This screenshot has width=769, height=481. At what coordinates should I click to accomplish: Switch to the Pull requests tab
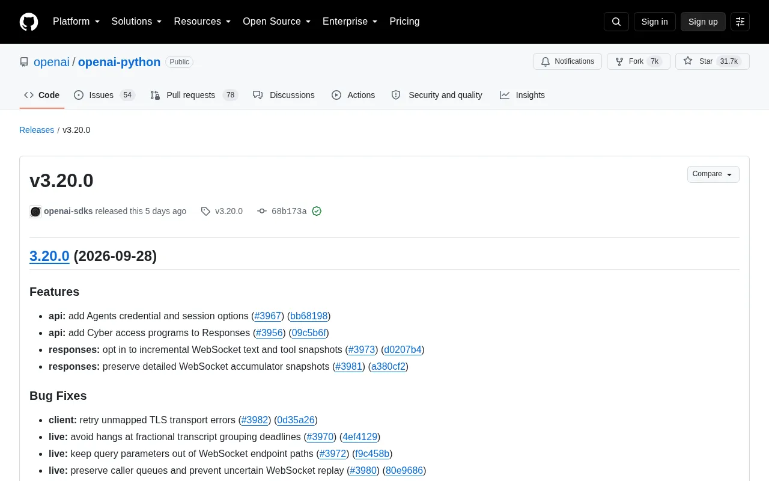click(x=194, y=95)
